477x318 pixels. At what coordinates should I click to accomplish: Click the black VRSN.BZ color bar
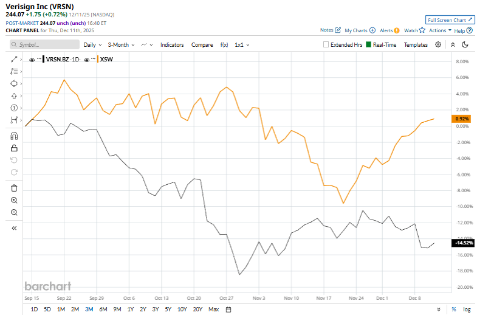44,59
